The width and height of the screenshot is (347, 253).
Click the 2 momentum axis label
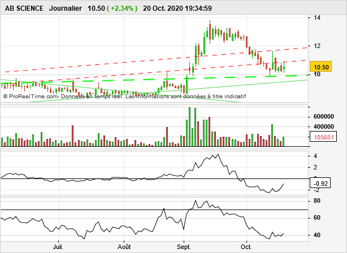coord(315,167)
